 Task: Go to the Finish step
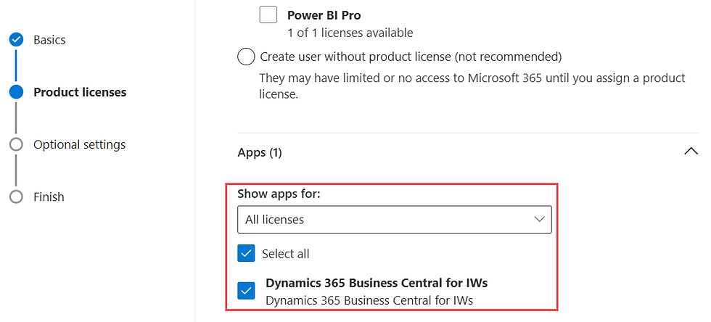[x=49, y=197]
